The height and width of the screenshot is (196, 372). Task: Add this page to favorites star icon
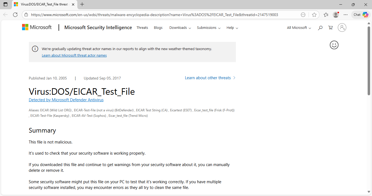[x=314, y=15]
